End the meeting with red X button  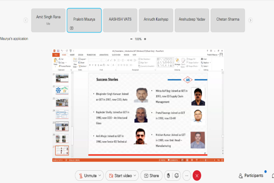click(197, 176)
